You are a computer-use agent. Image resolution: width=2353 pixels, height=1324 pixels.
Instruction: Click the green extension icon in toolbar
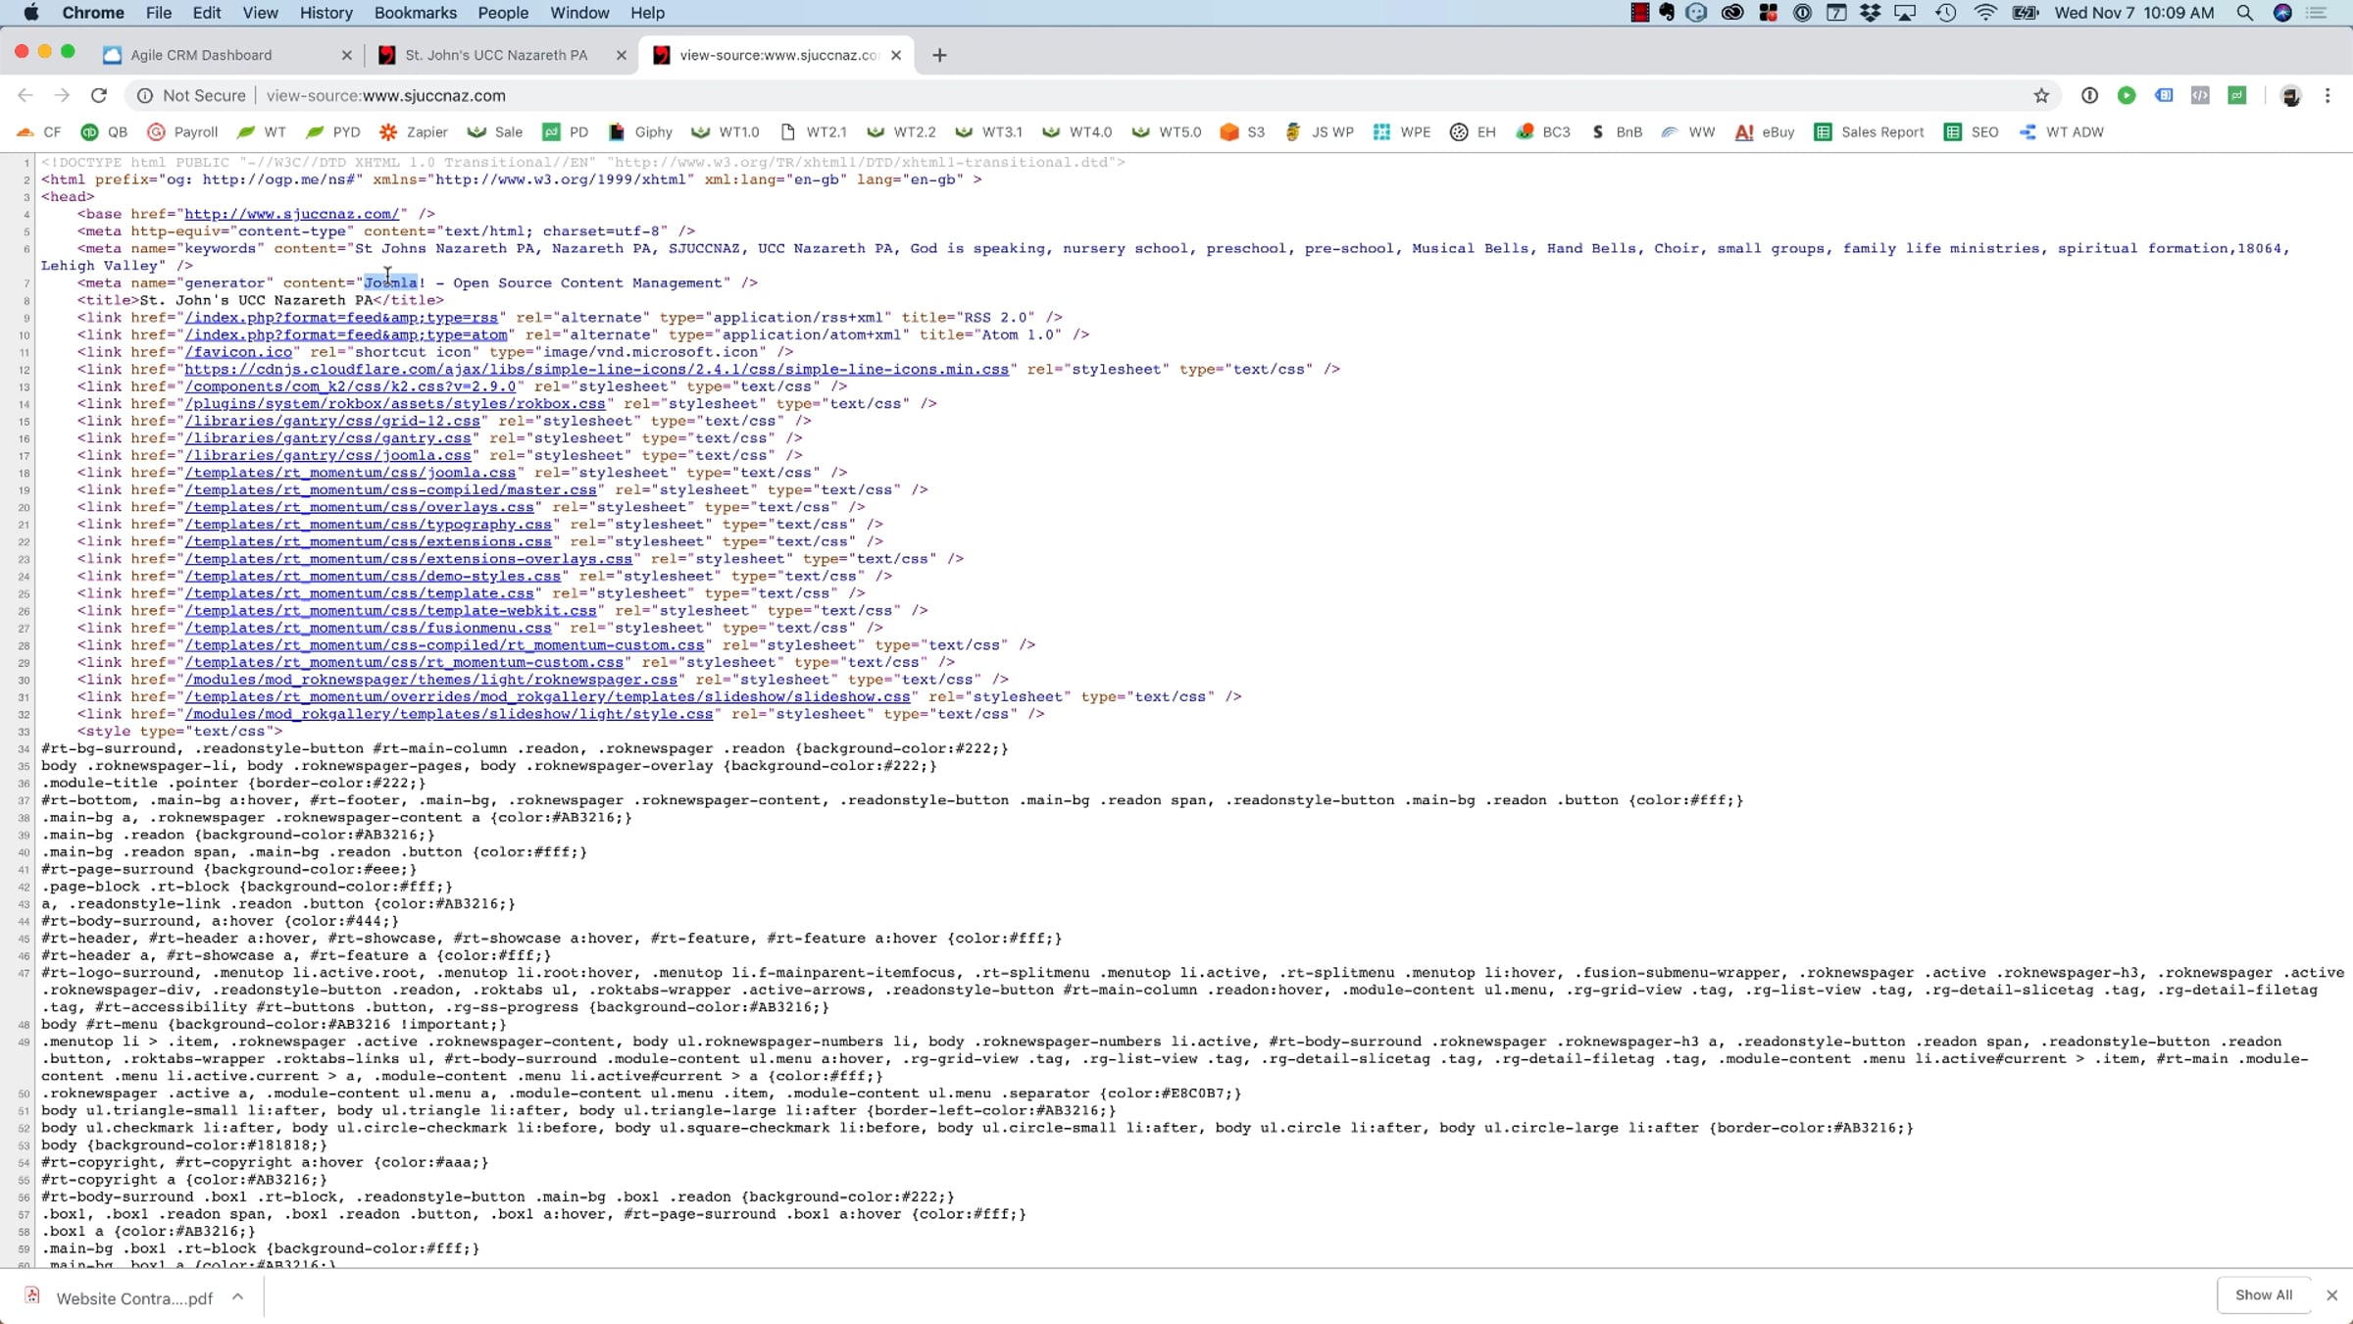pyautogui.click(x=2126, y=95)
